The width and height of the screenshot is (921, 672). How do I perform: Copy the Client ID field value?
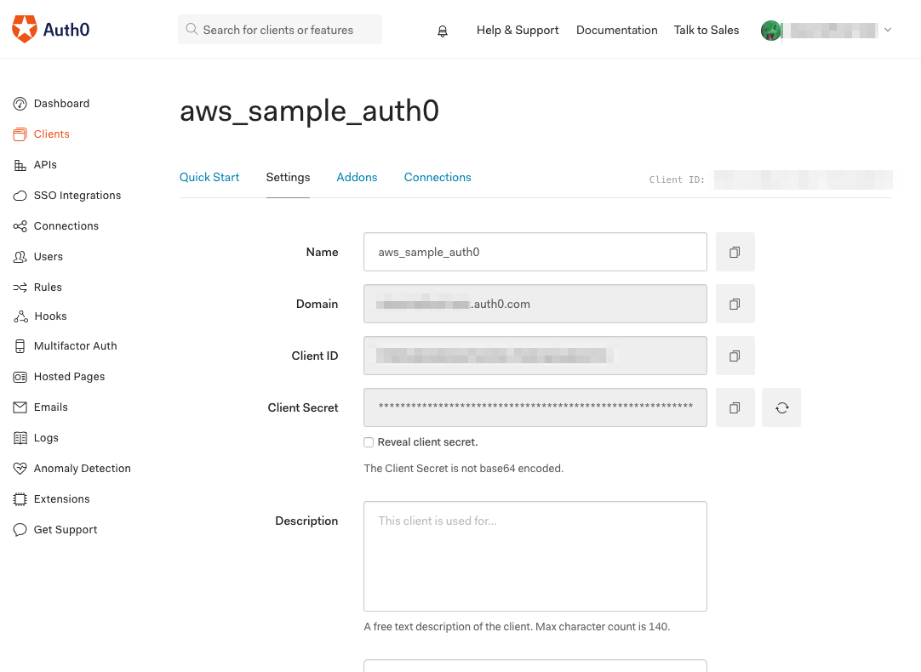(x=735, y=356)
